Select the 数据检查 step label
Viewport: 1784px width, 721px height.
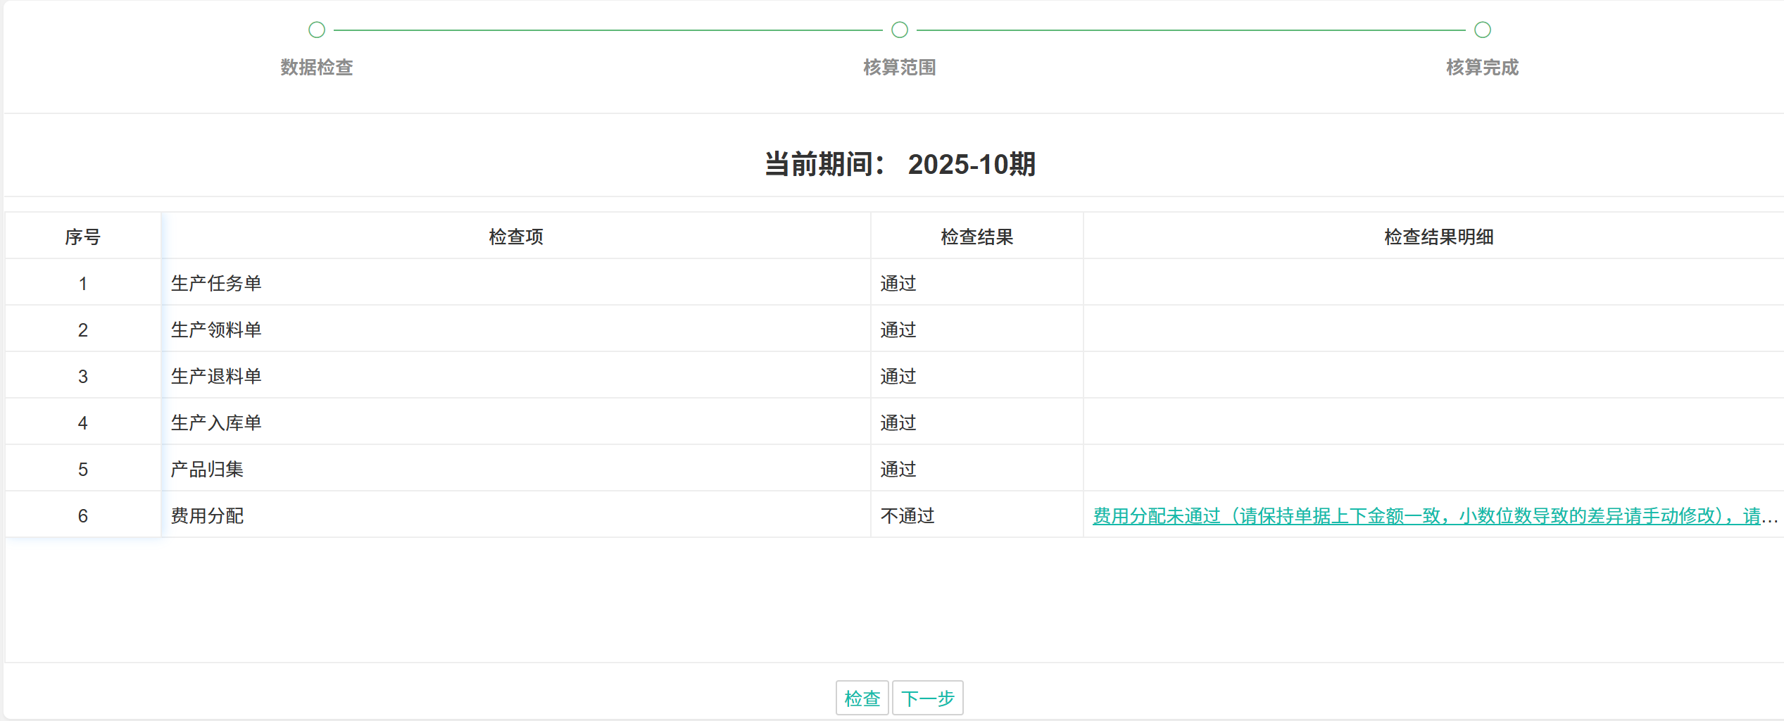tap(317, 68)
